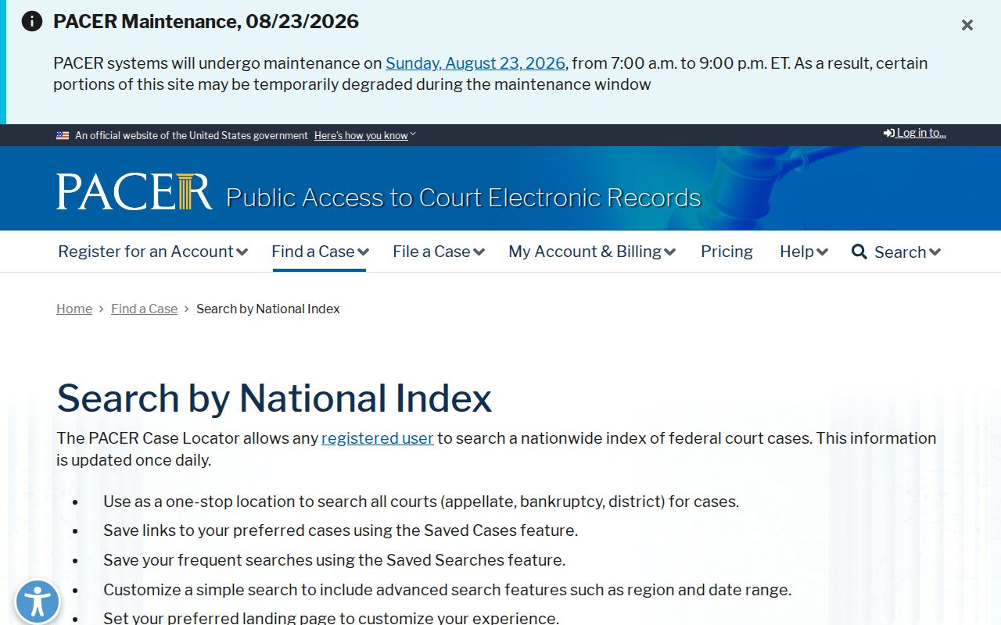
Task: Click 'Search by National Index' breadcrumb text
Action: (x=268, y=309)
